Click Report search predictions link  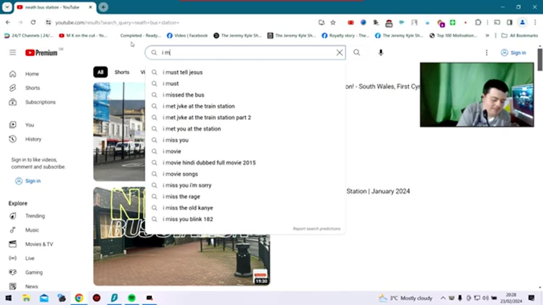click(316, 229)
